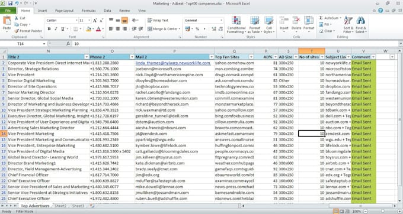
Task: Click the Fill button in Editing group
Action: [x=325, y=24]
